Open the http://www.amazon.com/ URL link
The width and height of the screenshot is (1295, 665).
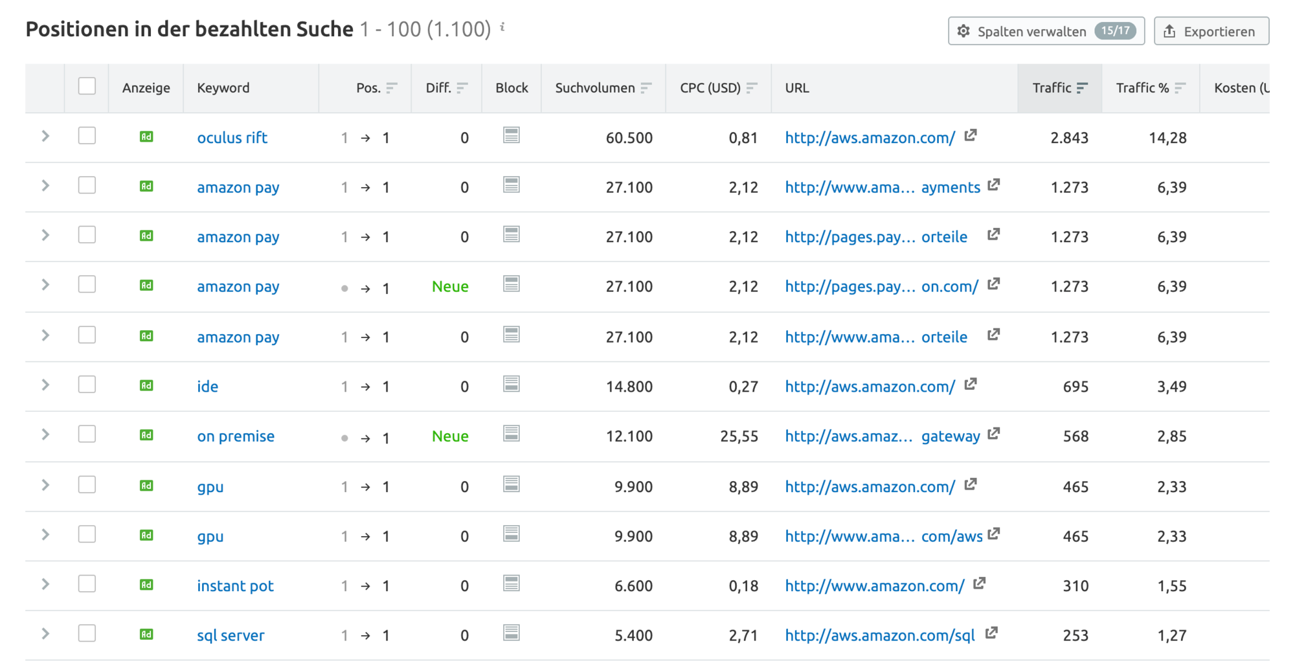click(875, 586)
